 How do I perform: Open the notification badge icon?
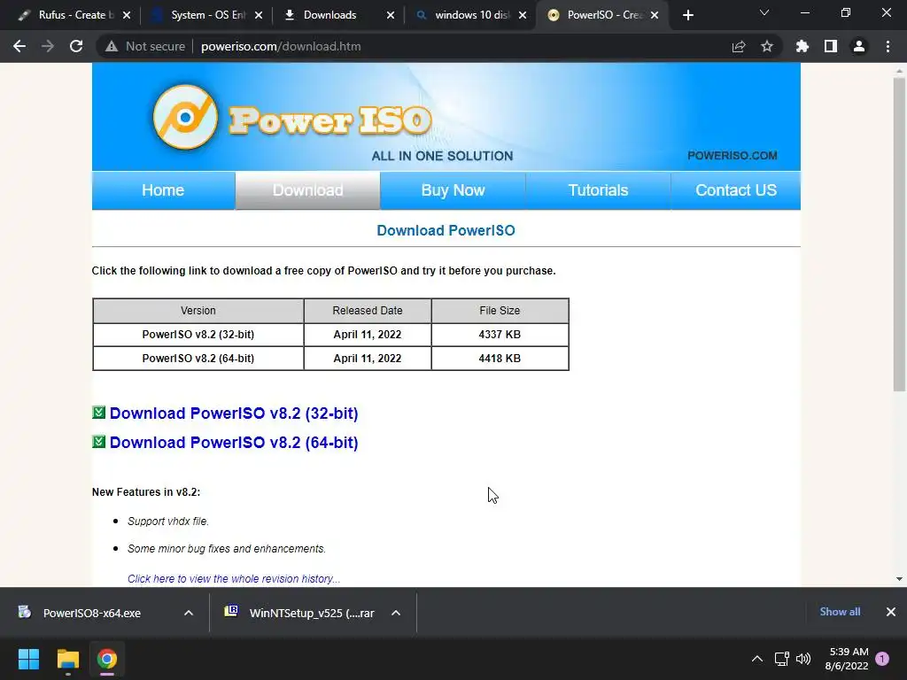click(x=882, y=659)
